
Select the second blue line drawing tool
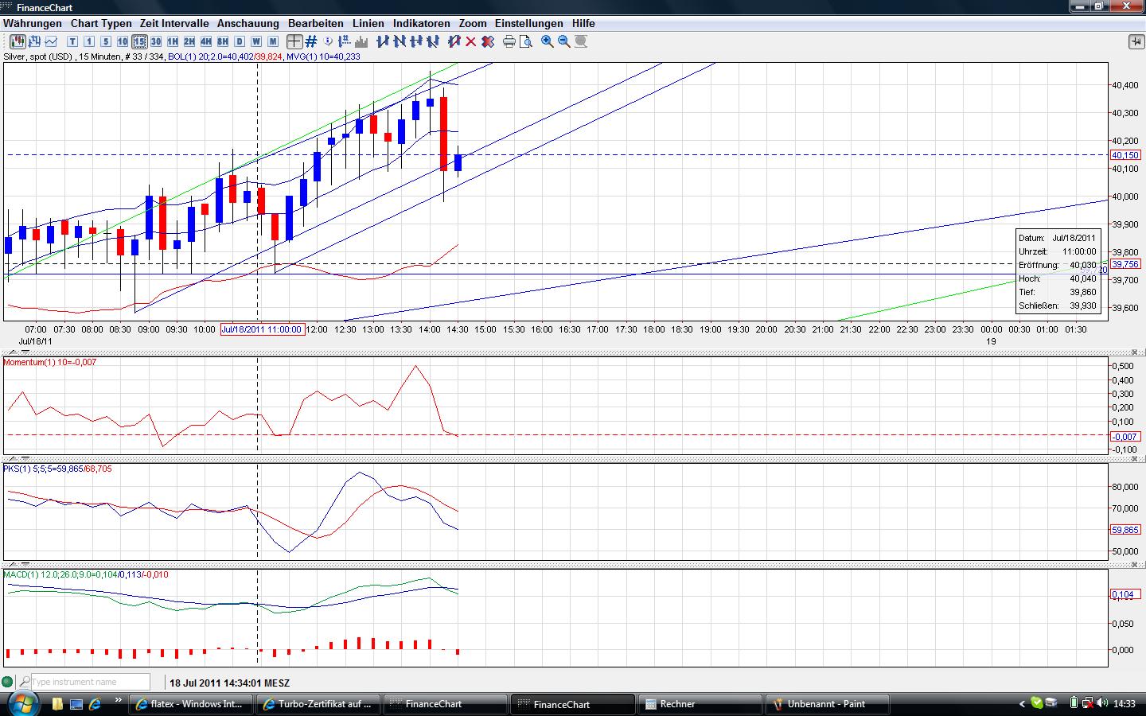click(400, 41)
